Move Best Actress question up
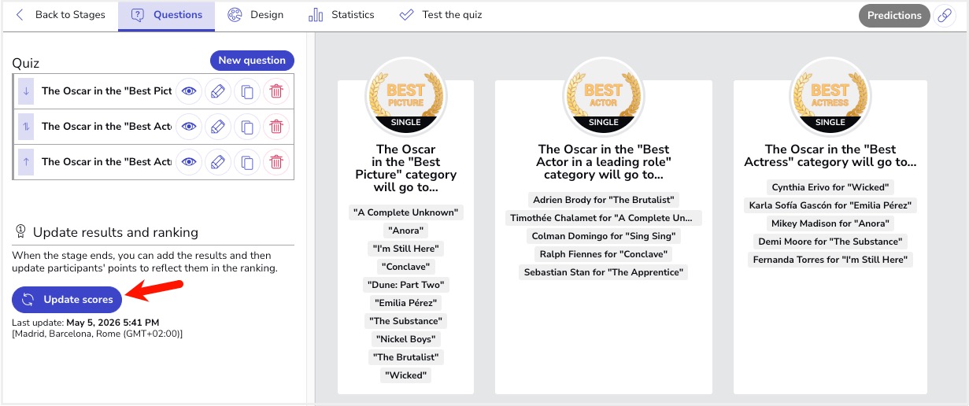 (26, 162)
